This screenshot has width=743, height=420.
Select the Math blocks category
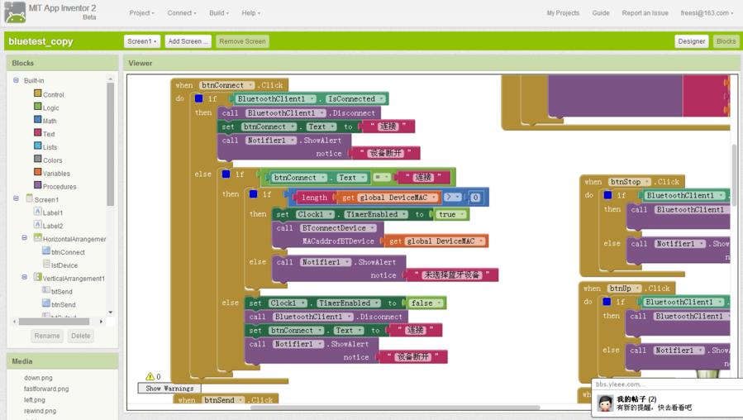tap(50, 121)
